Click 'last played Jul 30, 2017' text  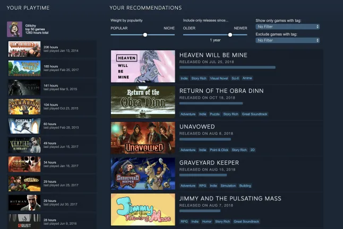[60, 204]
